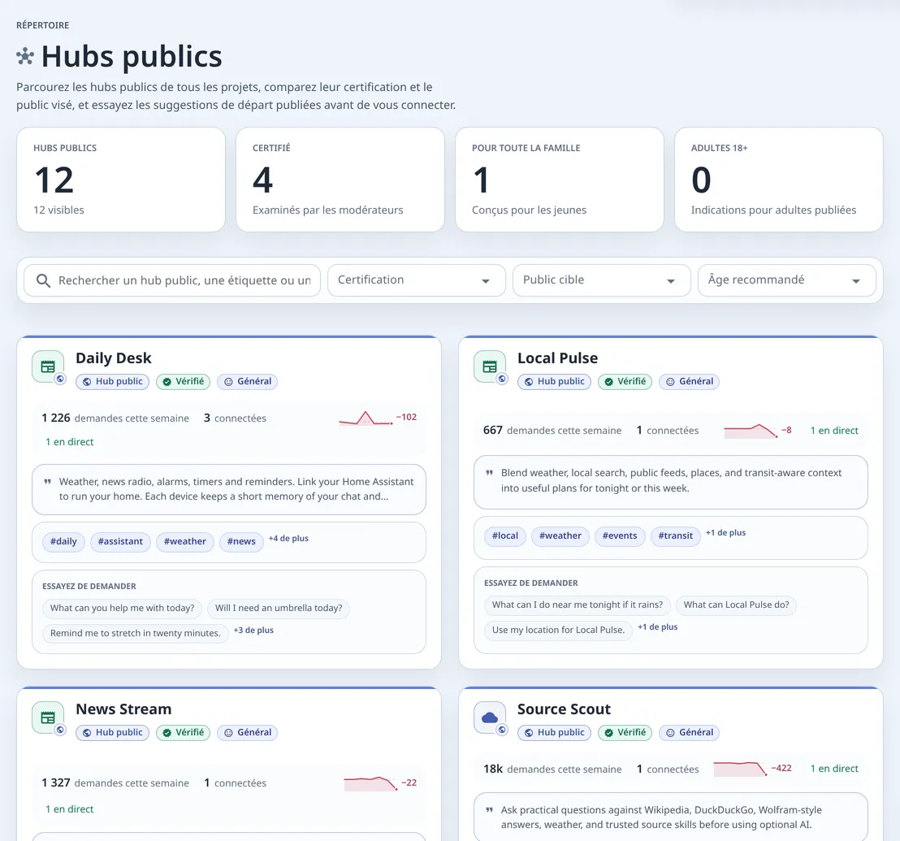Select the #transit tag
Screen dimensions: 900x841
676,536
